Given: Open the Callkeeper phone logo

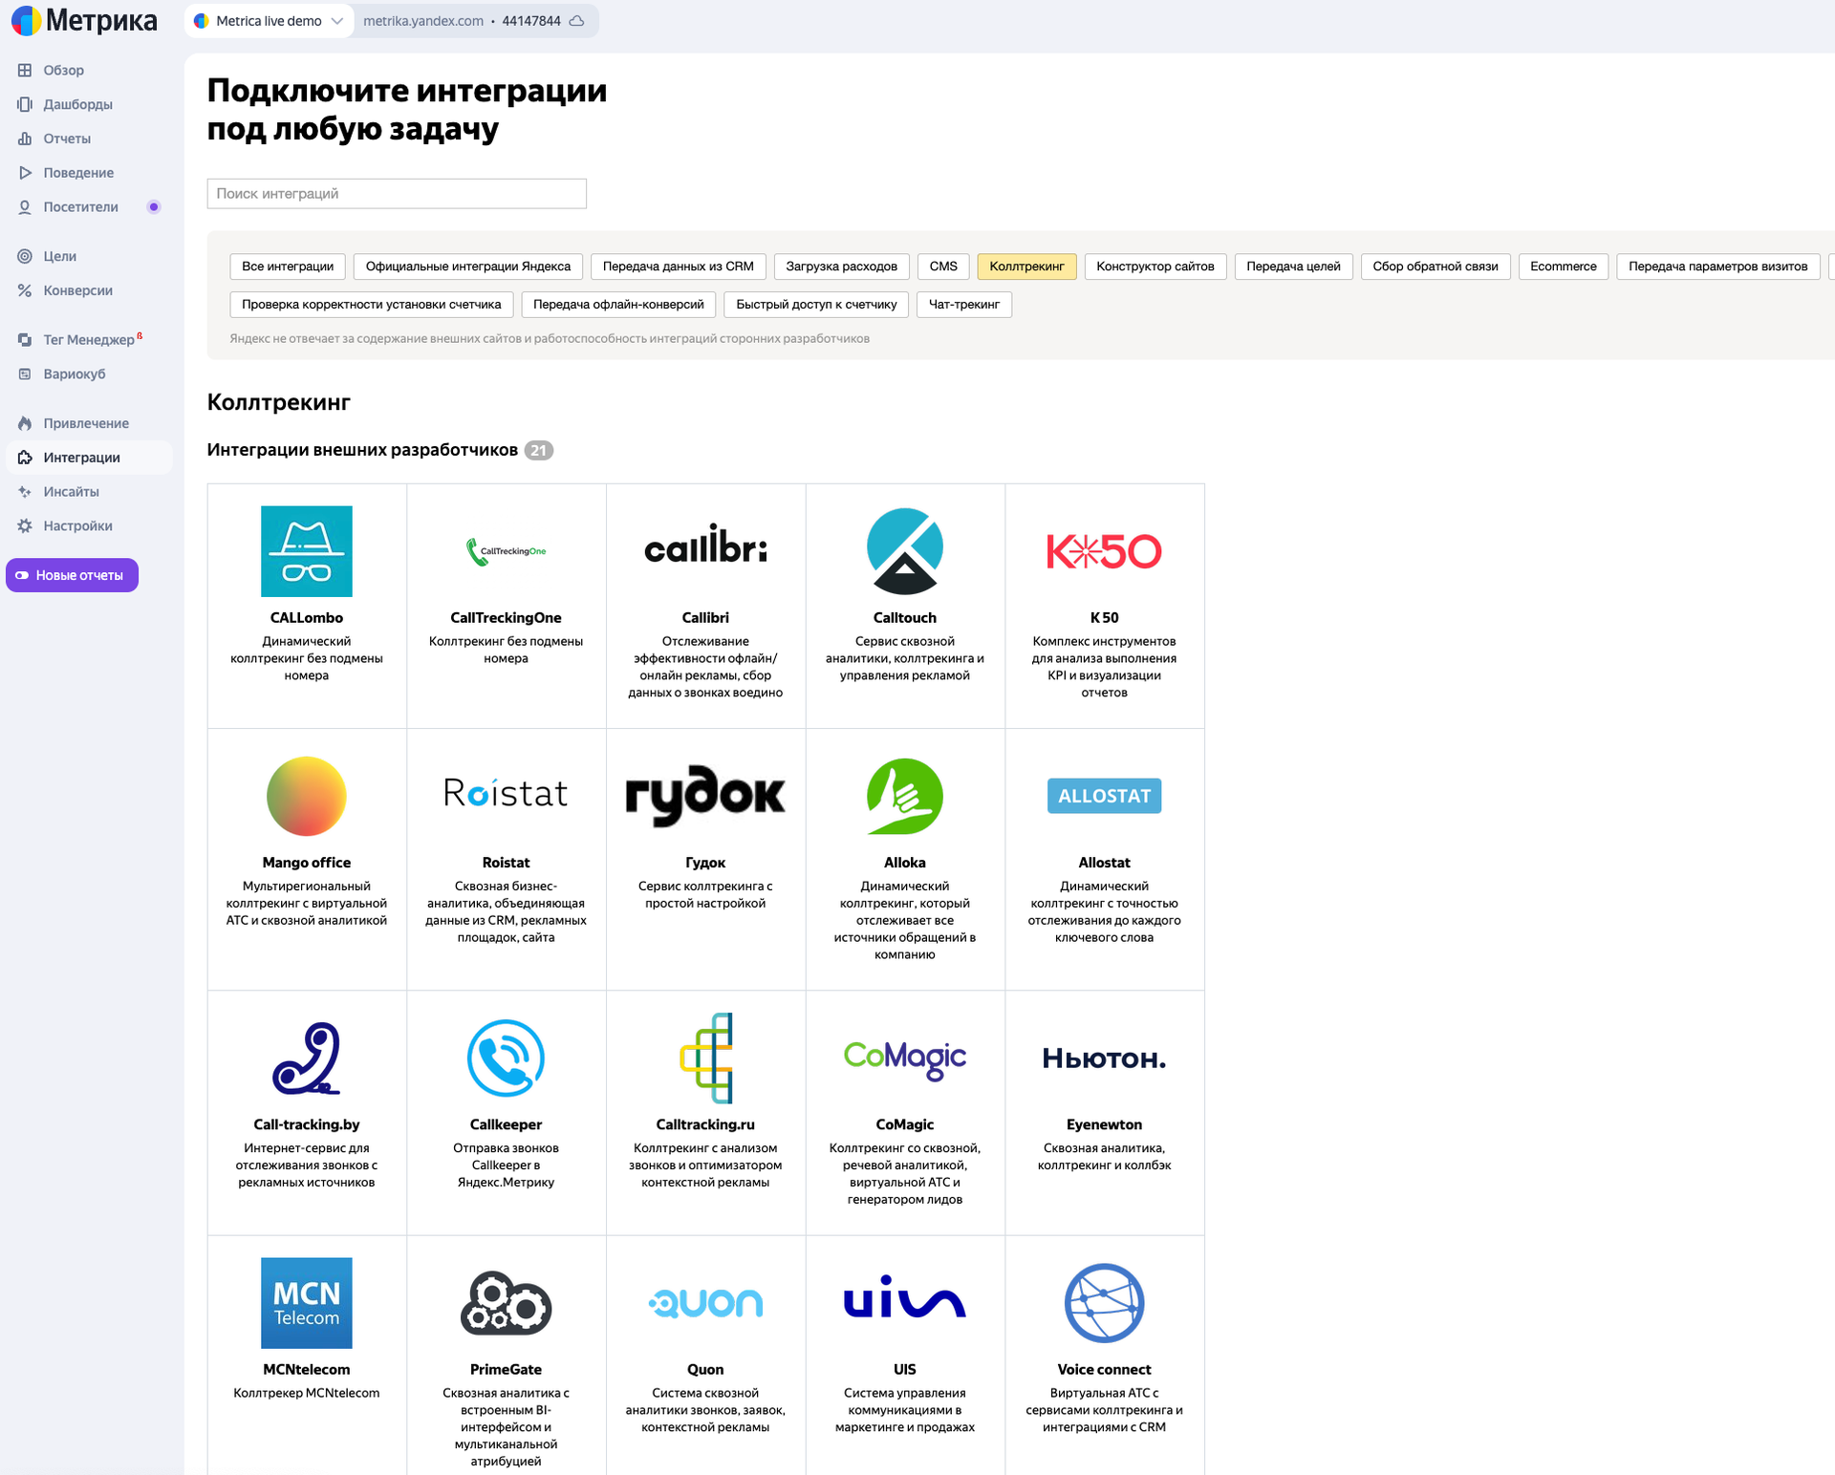Looking at the screenshot, I should (x=506, y=1058).
